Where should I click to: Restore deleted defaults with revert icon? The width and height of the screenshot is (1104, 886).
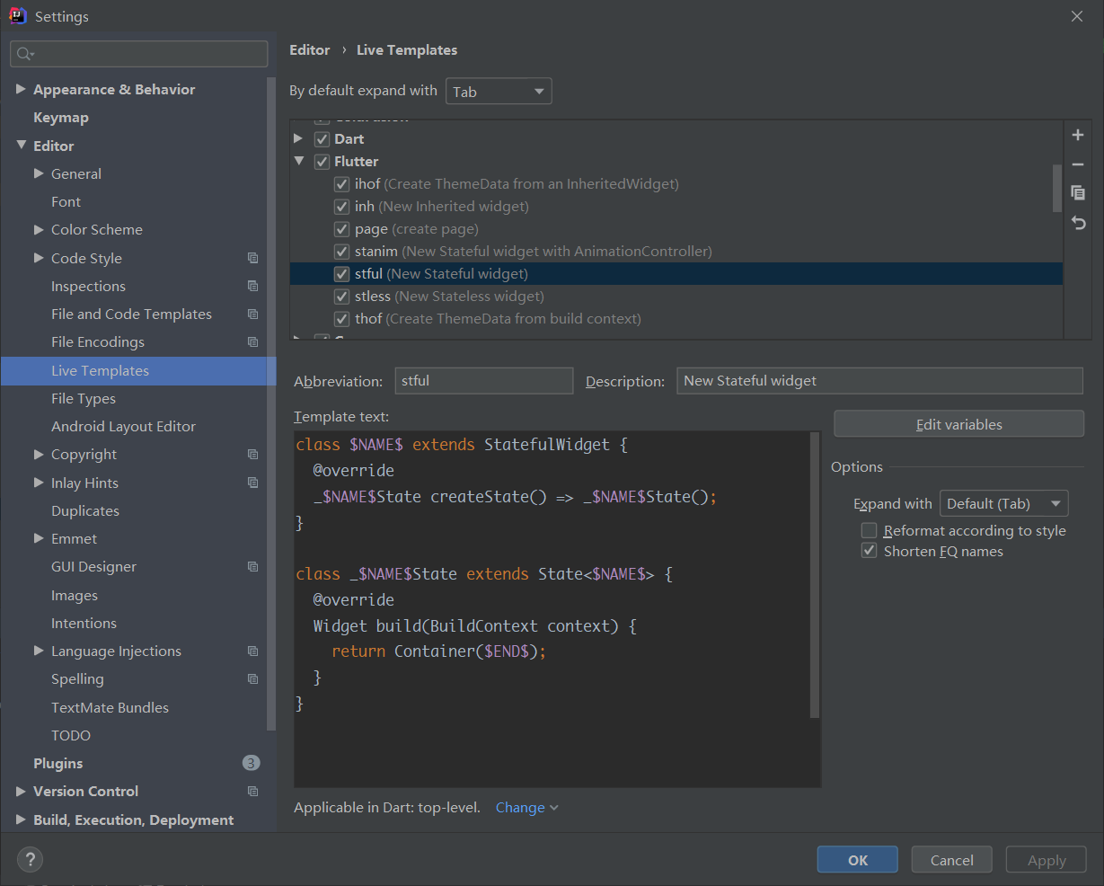pyautogui.click(x=1078, y=223)
